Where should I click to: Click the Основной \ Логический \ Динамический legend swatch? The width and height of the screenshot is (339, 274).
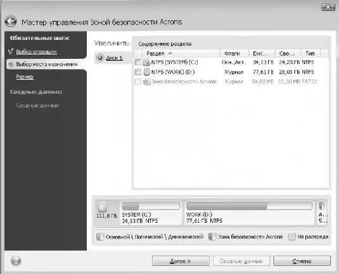click(100, 237)
